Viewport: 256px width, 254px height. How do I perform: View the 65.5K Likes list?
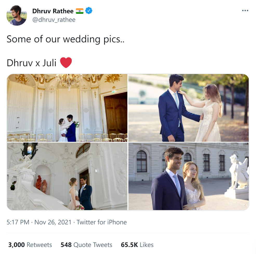point(137,245)
